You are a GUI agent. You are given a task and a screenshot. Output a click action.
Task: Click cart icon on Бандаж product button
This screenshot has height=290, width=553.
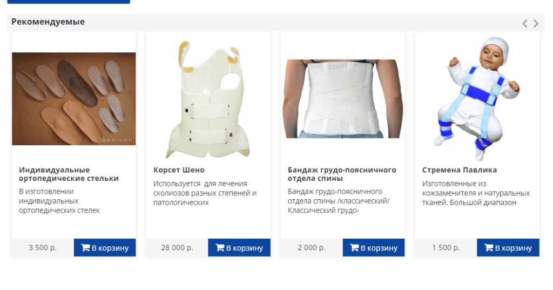click(354, 248)
